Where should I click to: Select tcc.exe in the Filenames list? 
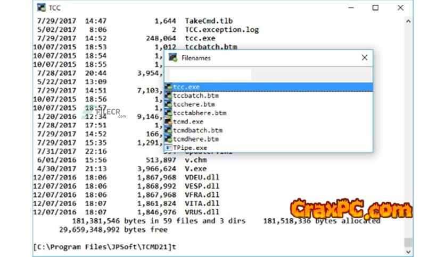pyautogui.click(x=268, y=87)
